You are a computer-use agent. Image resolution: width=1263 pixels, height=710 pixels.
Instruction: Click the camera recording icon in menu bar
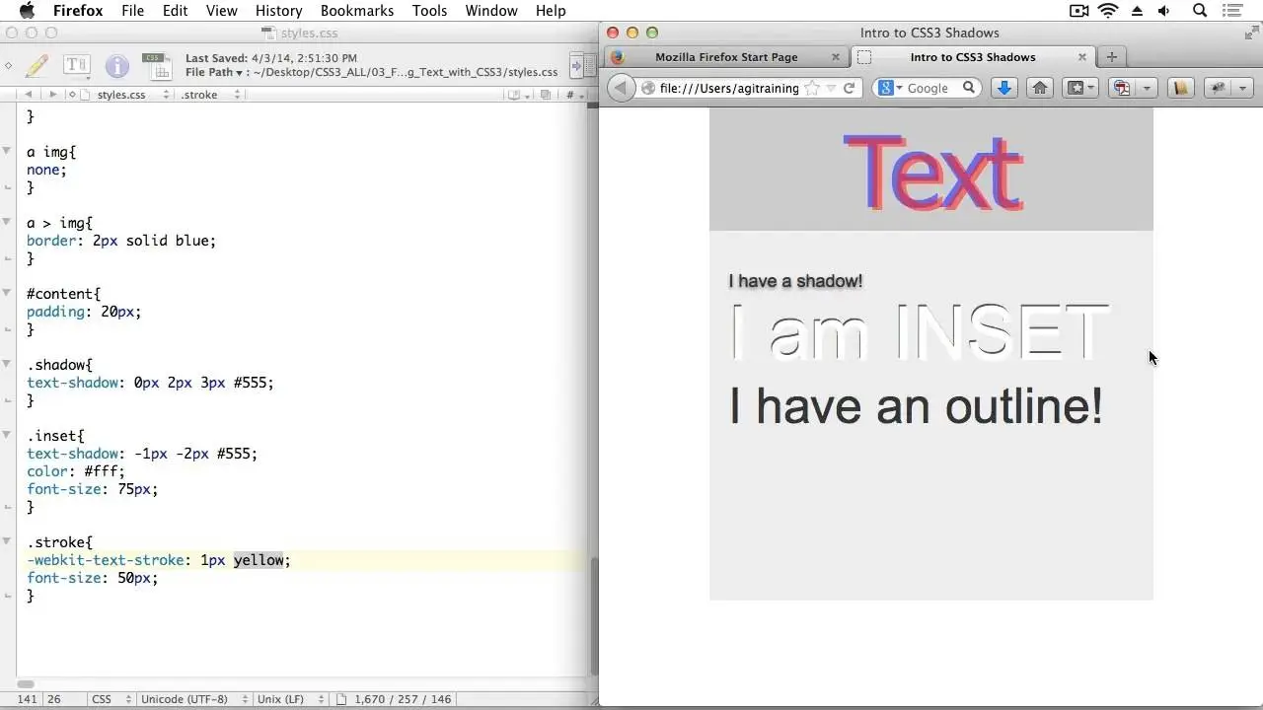[x=1078, y=11]
